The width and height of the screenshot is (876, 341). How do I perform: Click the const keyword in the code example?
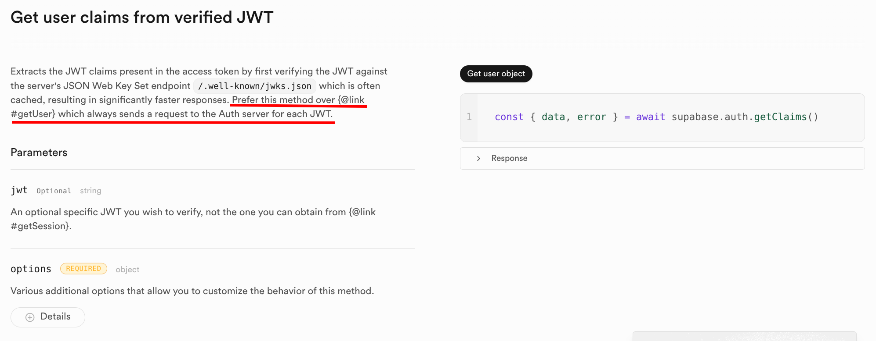point(509,117)
